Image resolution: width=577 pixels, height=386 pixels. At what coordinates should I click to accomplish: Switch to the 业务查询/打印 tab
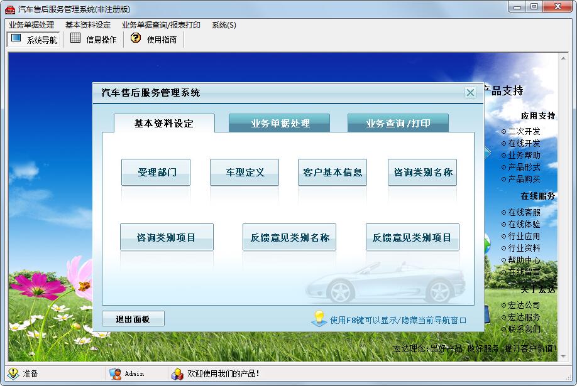coord(398,124)
